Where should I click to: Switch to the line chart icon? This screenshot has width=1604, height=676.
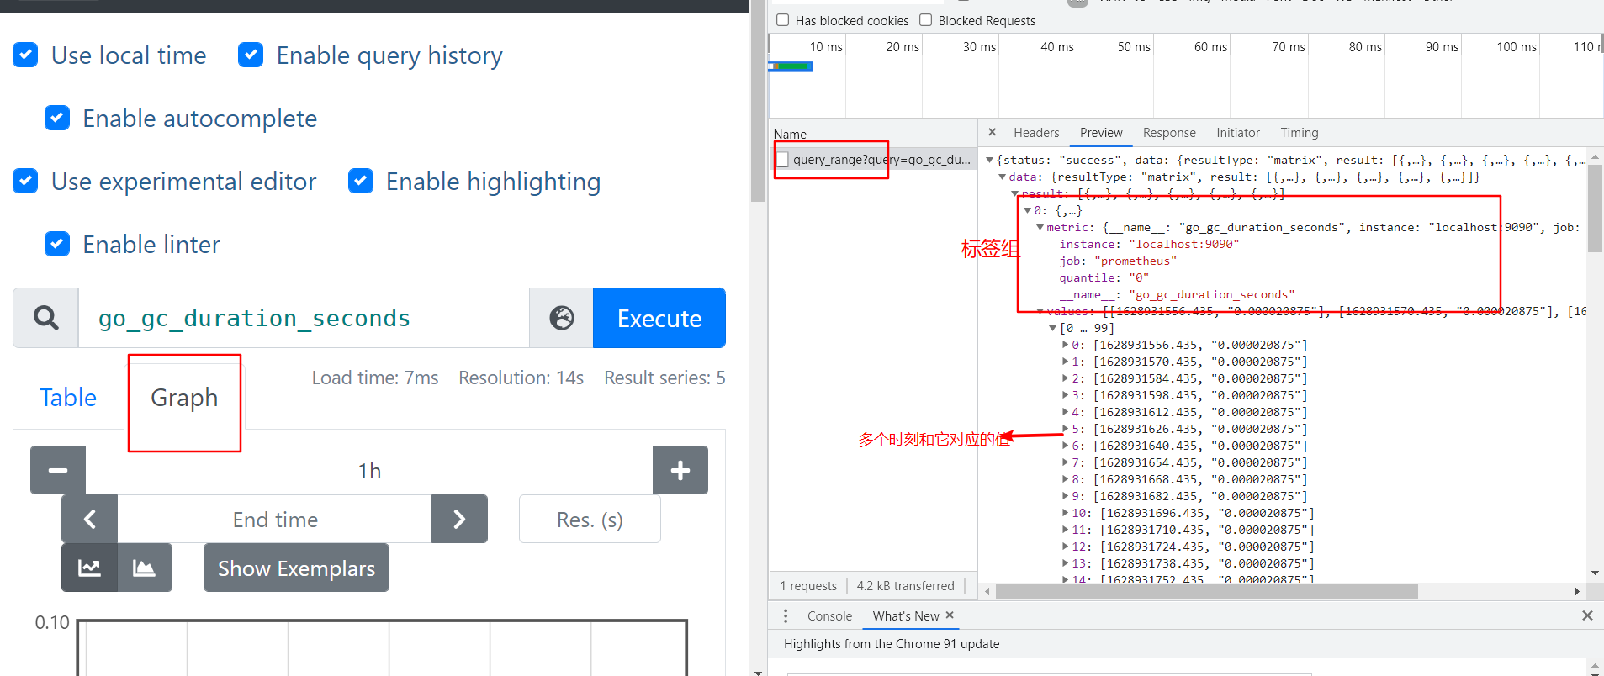click(x=89, y=568)
